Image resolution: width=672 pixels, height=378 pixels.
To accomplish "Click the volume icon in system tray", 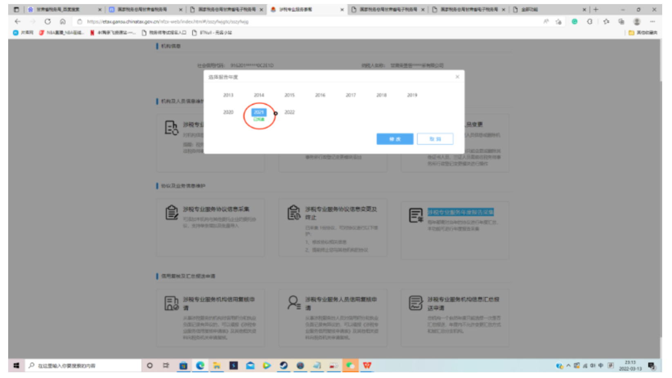I will [x=593, y=366].
